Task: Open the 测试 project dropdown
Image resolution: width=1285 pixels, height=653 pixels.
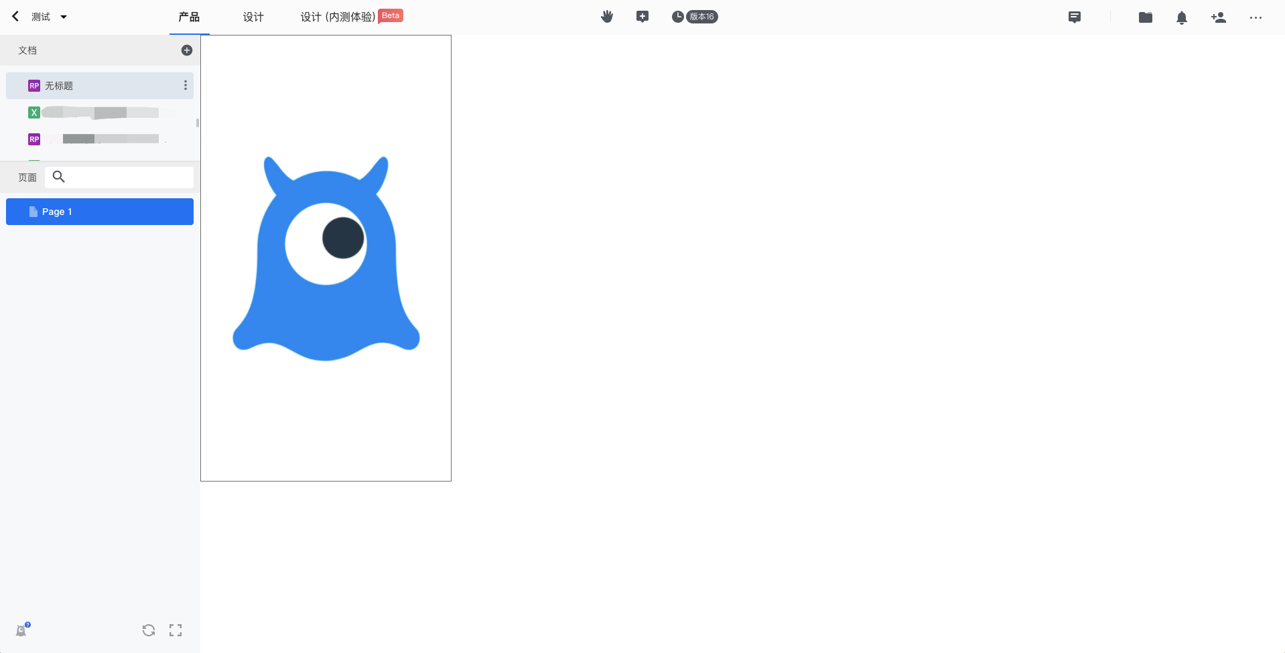Action: coord(50,17)
